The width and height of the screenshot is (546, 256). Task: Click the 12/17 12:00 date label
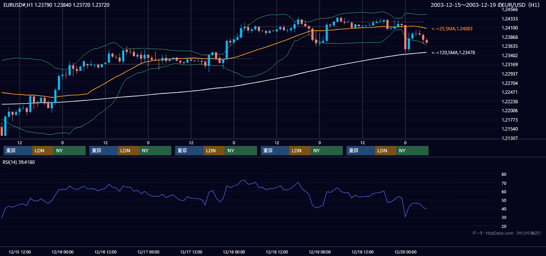[191, 252]
